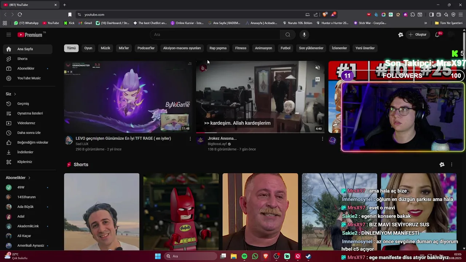The width and height of the screenshot is (466, 262).
Task: Open the Tüm Yer İşaretleri folder
Action: (x=449, y=23)
